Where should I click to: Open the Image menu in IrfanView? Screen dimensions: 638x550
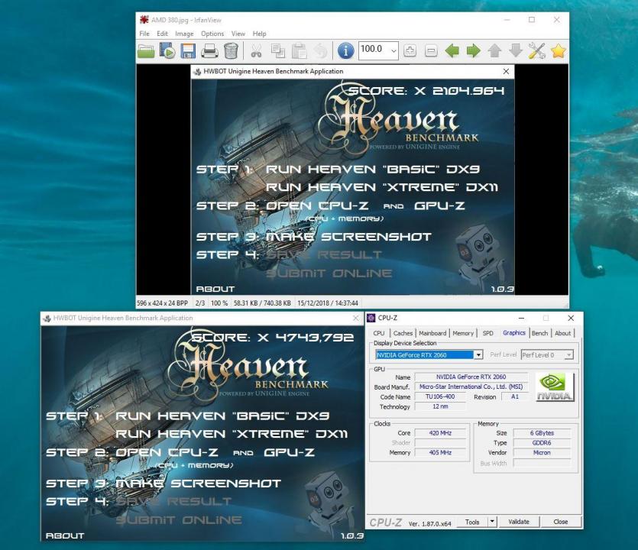coord(184,34)
